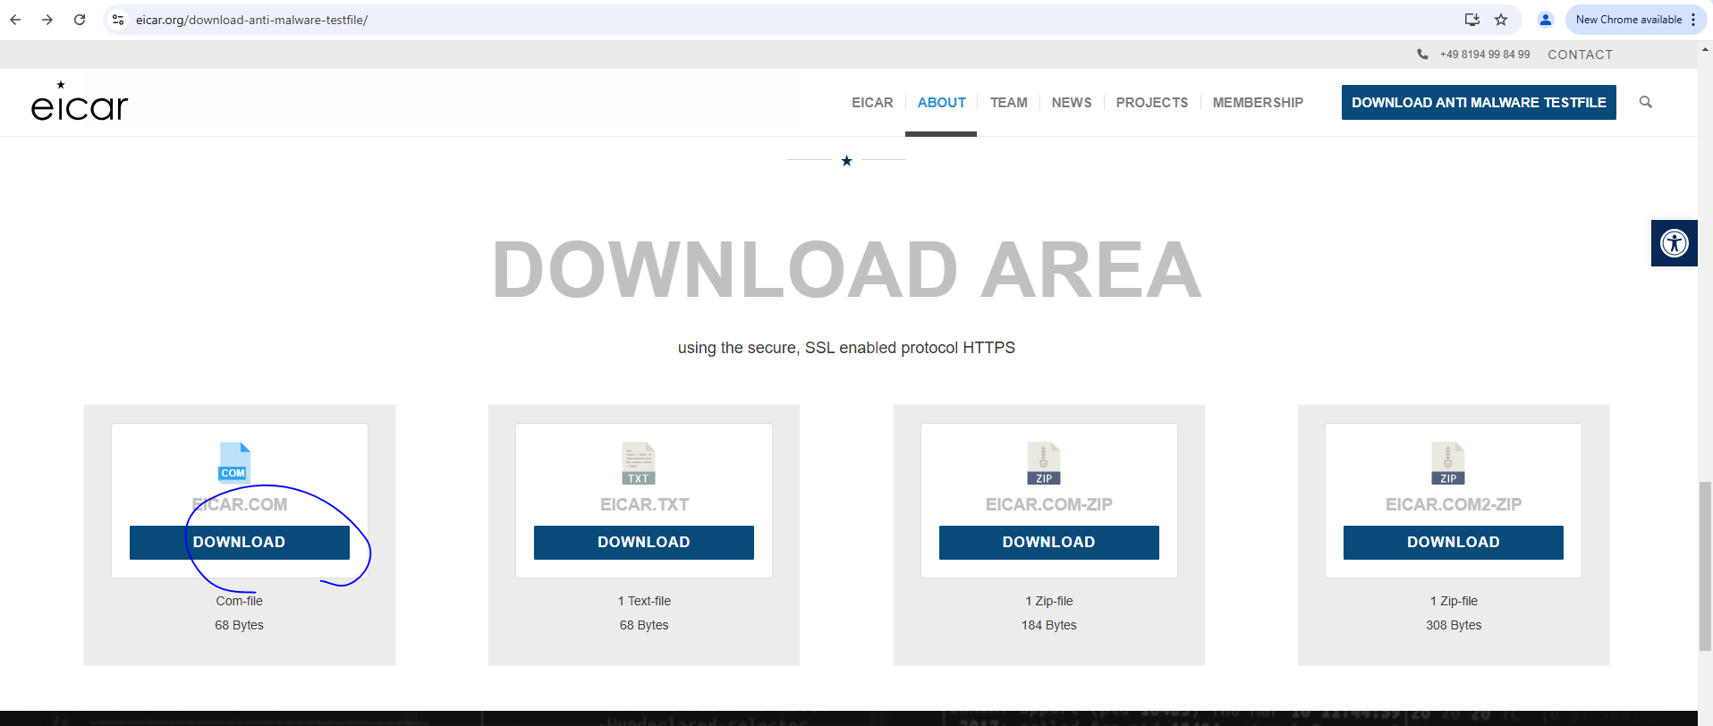This screenshot has width=1713, height=726.
Task: Click the DOWNLOAD AREA heading
Action: [x=846, y=270]
